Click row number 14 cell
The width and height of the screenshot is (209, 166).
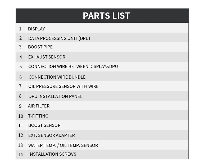pos(21,154)
